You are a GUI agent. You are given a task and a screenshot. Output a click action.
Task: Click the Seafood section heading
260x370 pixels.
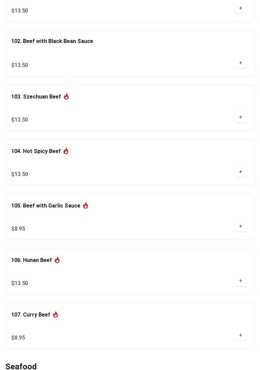(x=21, y=366)
